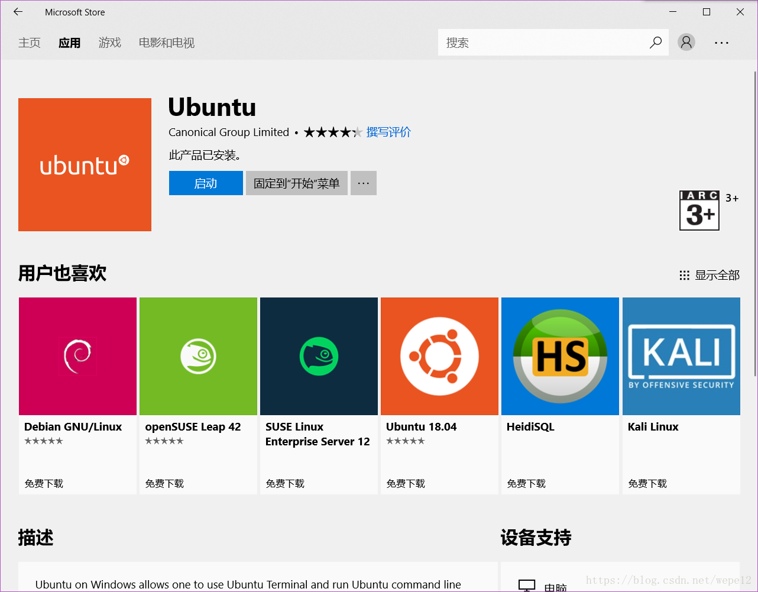Screen dimensions: 758x592
Task: Click the vertical scrollbar thumb
Action: point(755,224)
